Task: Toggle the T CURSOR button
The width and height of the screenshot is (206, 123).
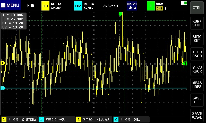Action: coord(197,54)
